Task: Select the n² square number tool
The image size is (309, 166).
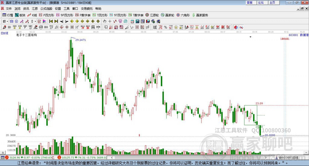Action: pos(51,27)
